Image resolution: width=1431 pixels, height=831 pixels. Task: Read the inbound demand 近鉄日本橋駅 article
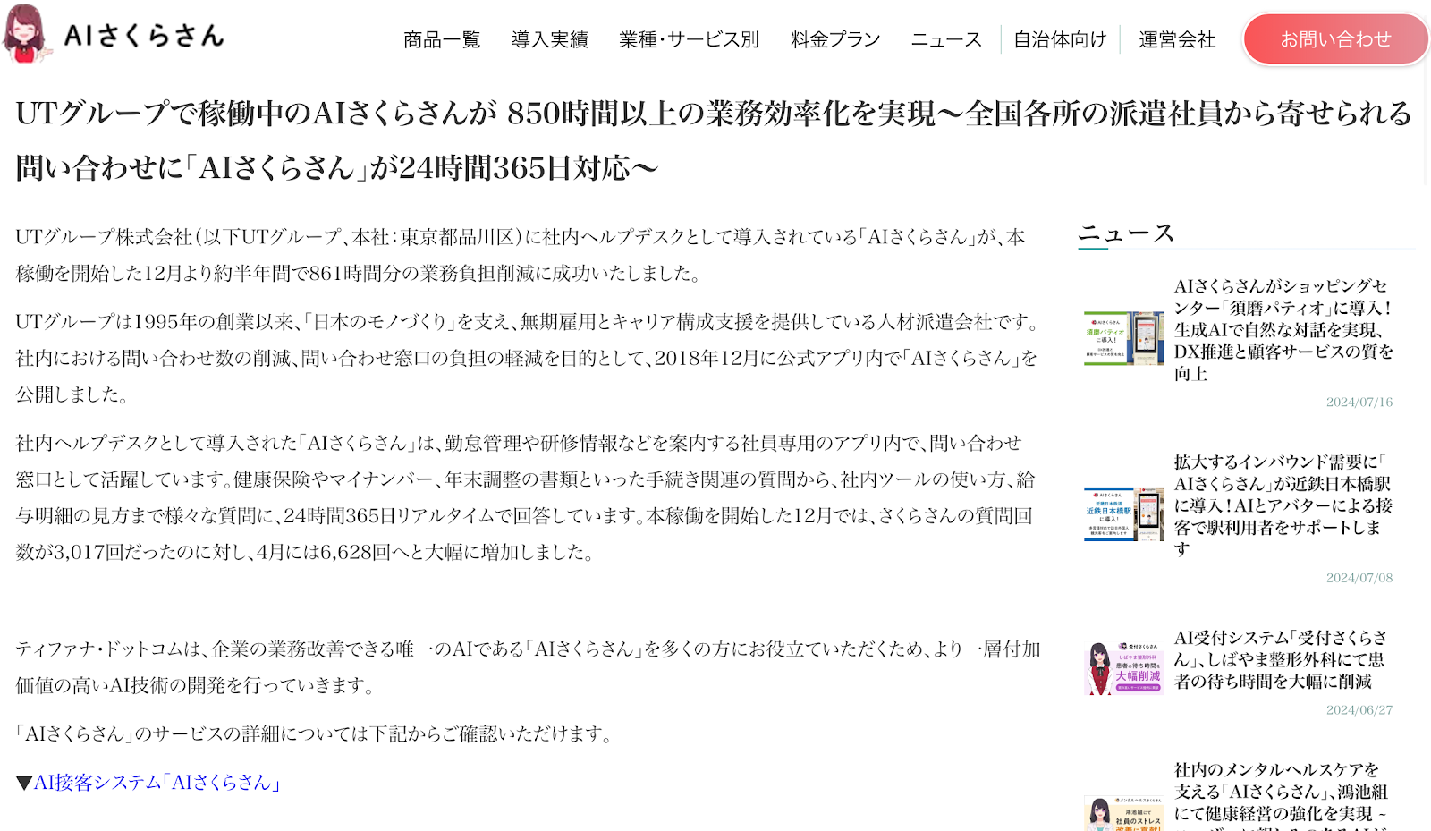(x=1283, y=503)
